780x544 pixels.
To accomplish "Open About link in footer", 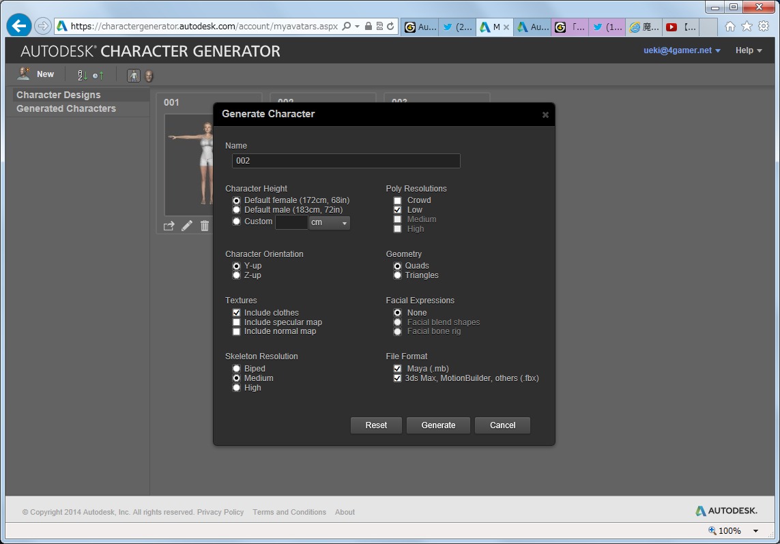I will click(x=345, y=512).
